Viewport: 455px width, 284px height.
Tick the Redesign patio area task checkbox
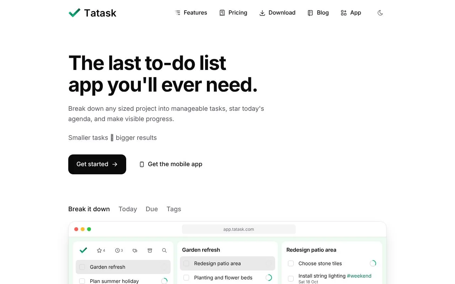click(x=186, y=263)
